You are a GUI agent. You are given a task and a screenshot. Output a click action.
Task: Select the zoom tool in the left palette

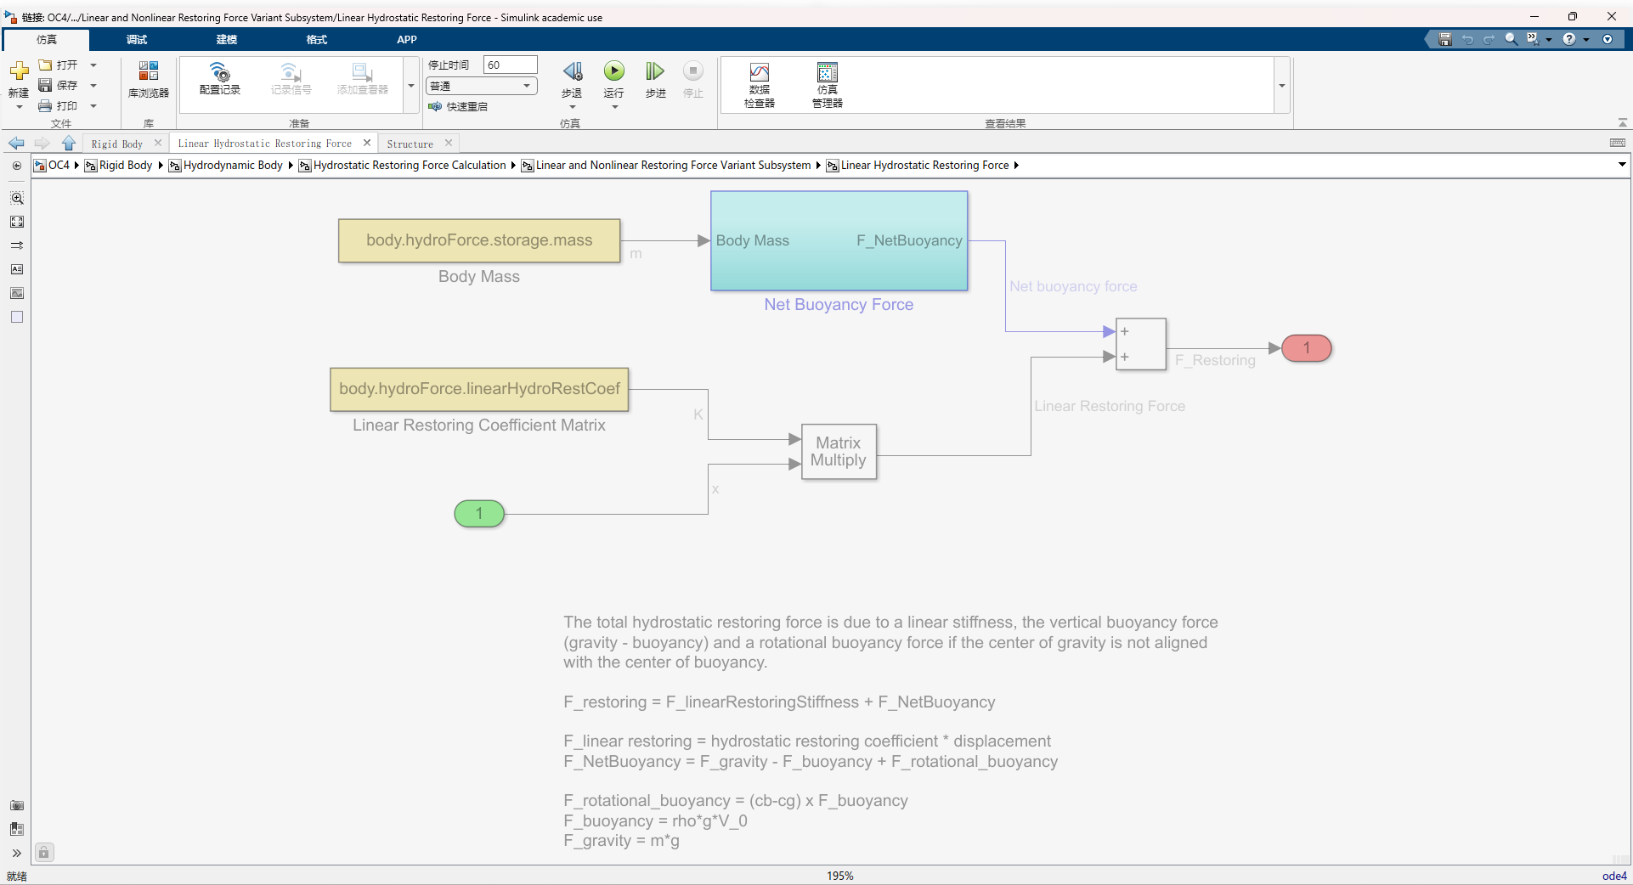click(x=16, y=198)
